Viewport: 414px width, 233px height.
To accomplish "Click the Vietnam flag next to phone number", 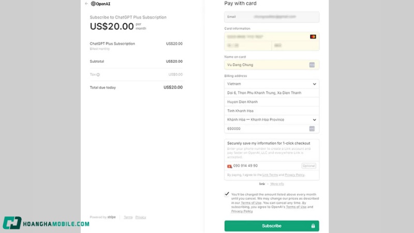I will coord(229,166).
